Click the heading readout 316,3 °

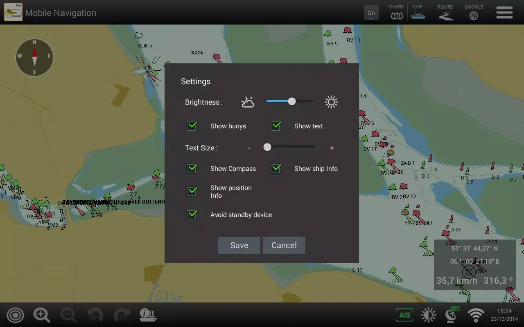[x=498, y=280]
